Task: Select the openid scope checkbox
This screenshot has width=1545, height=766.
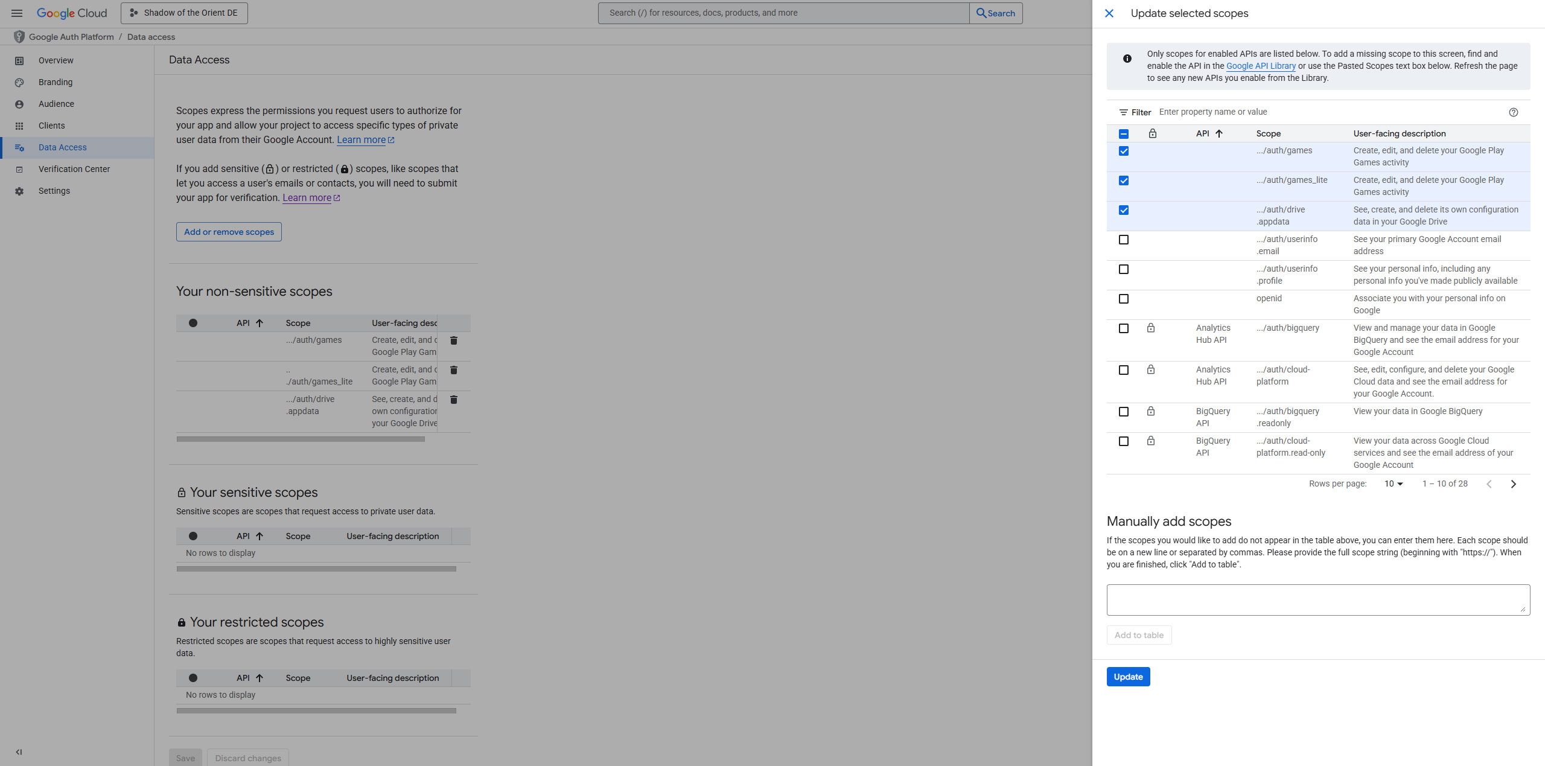Action: (x=1123, y=299)
